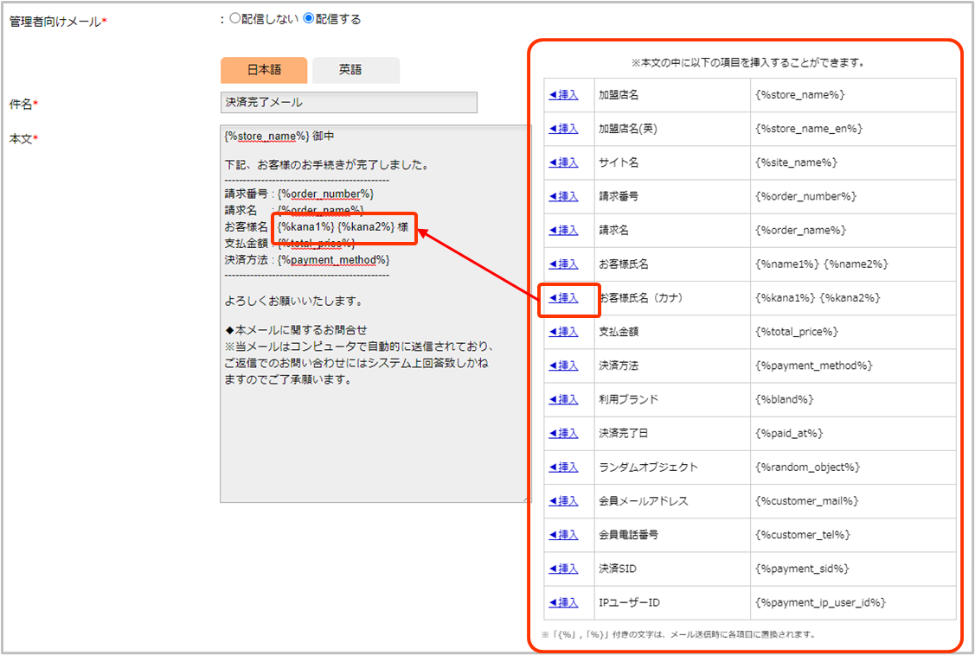Insert the サイト名 placeholder

[x=563, y=162]
